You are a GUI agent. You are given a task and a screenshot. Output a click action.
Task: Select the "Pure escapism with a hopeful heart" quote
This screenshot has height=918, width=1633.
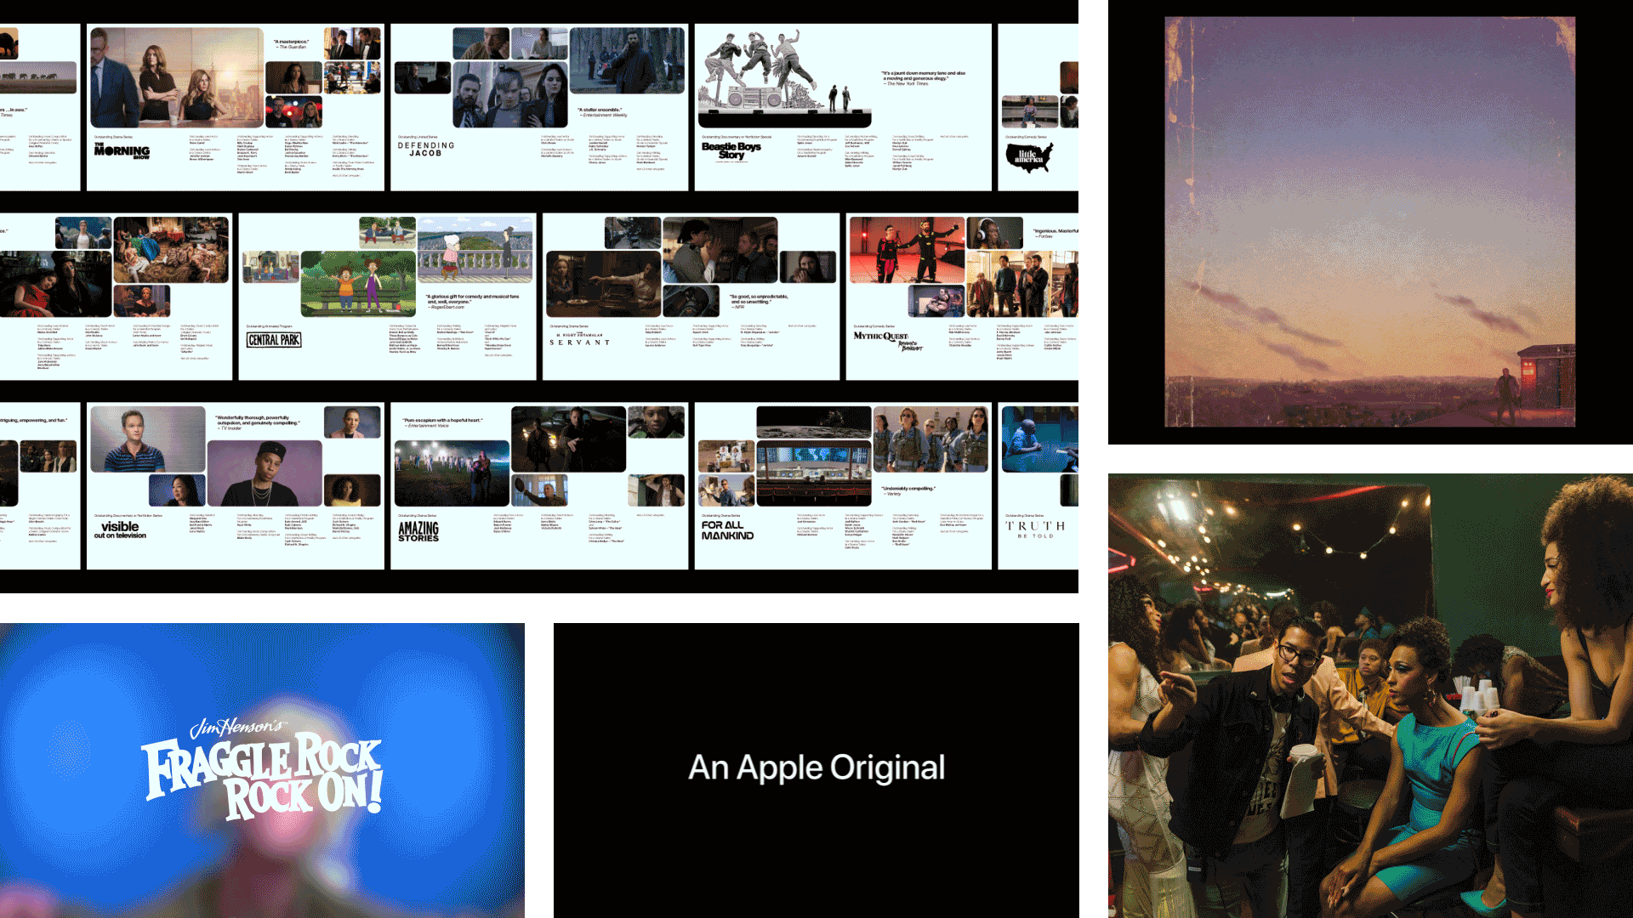tap(442, 422)
